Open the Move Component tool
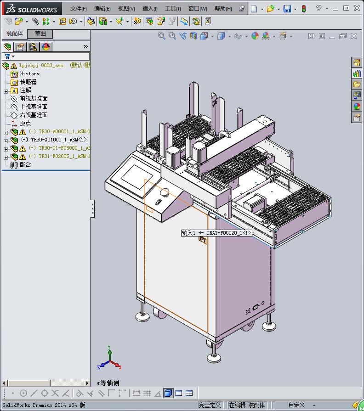Image resolution: width=364 pixels, height=411 pixels. [x=73, y=21]
